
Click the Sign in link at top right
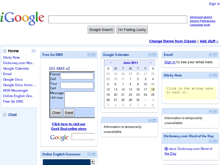[x=214, y=4]
